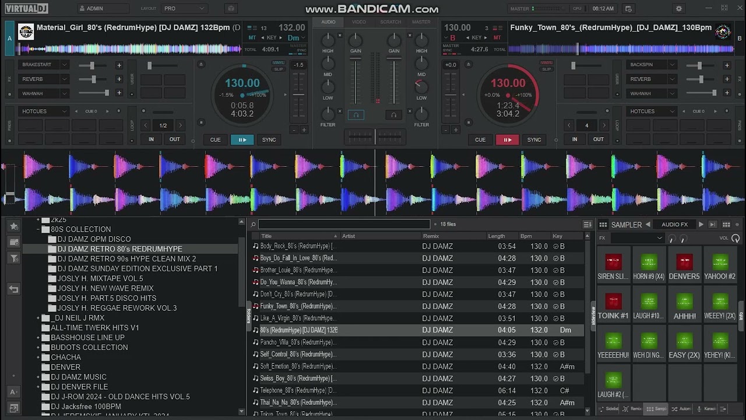Click the crossfader
Screen dimensions: 746x420
[375, 136]
